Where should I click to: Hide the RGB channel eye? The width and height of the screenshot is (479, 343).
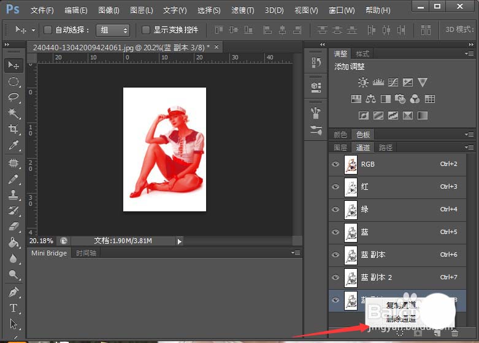(335, 164)
